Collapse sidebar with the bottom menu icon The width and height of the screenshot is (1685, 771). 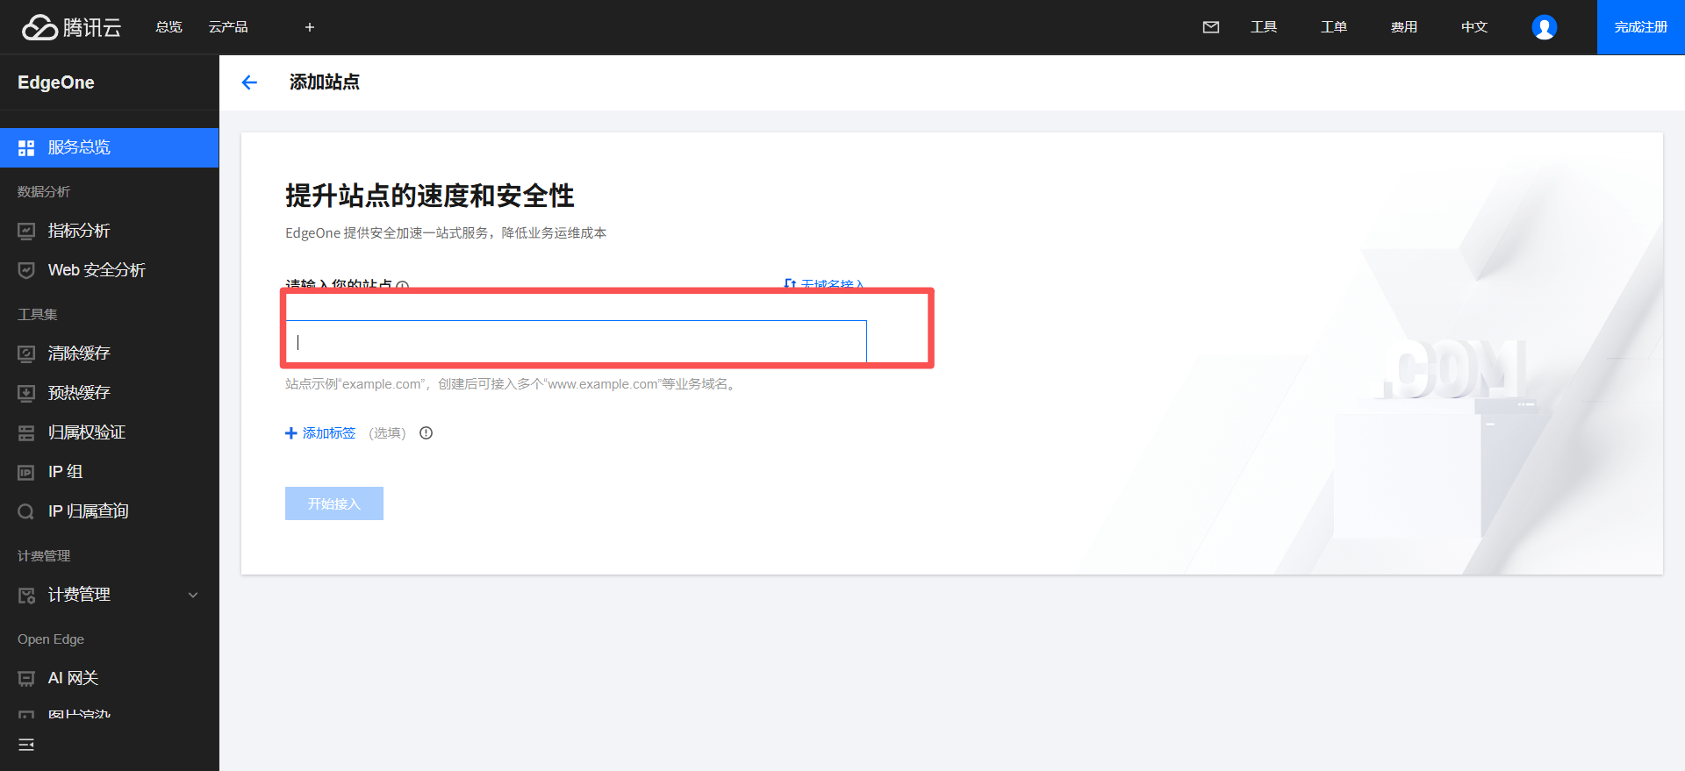pos(26,745)
